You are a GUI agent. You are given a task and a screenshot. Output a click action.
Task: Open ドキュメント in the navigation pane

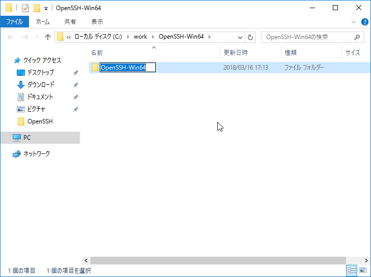40,97
